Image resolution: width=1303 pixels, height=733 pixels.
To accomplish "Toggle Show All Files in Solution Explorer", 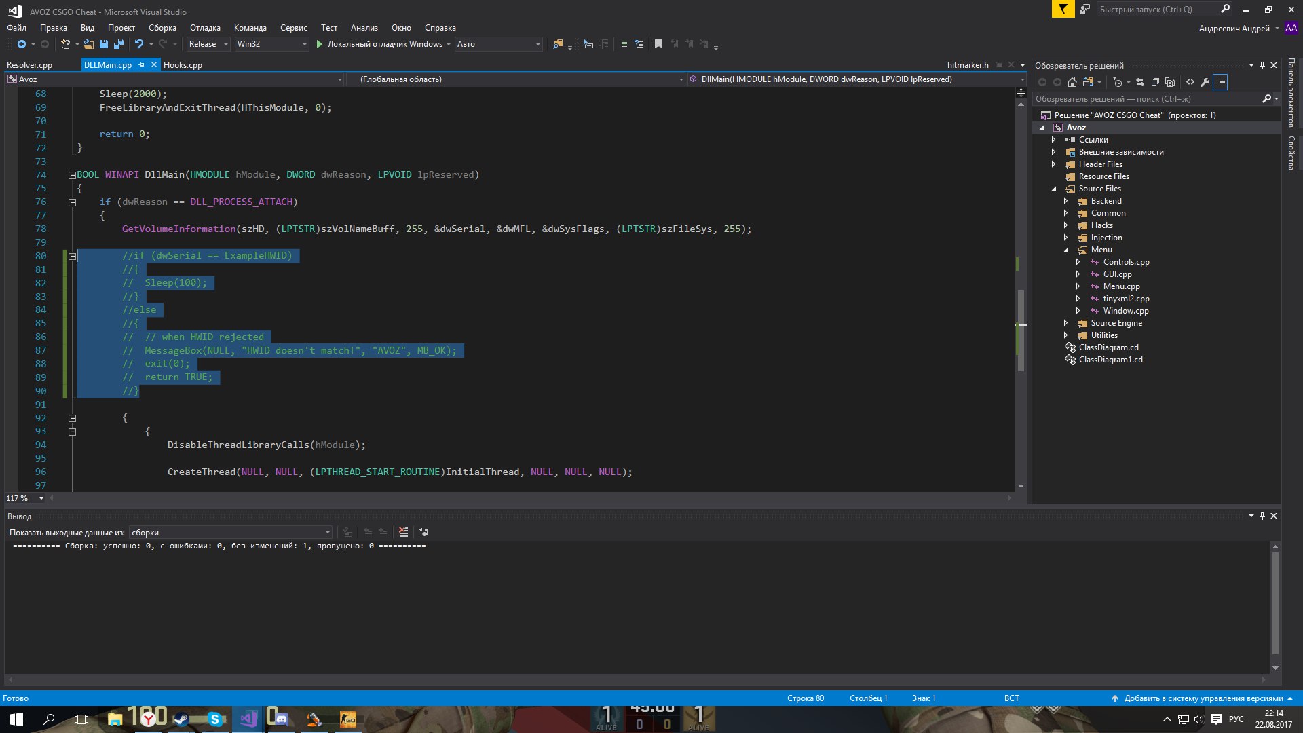I will point(1170,82).
